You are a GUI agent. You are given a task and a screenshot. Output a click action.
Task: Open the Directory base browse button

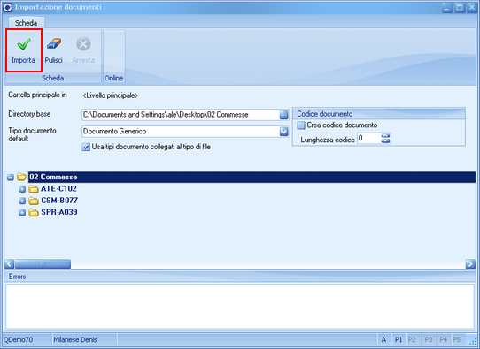tap(283, 115)
